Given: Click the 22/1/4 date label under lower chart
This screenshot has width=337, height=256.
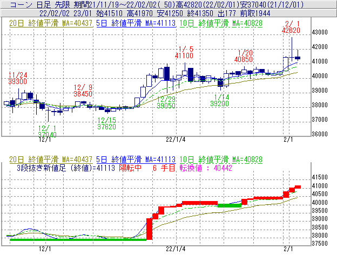Looking at the screenshot, I should (176, 249).
